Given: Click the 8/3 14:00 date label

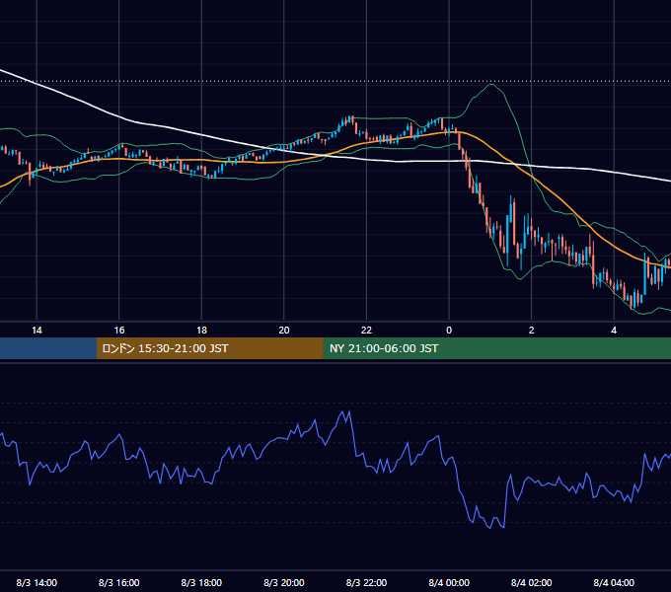Looking at the screenshot, I should tap(37, 582).
